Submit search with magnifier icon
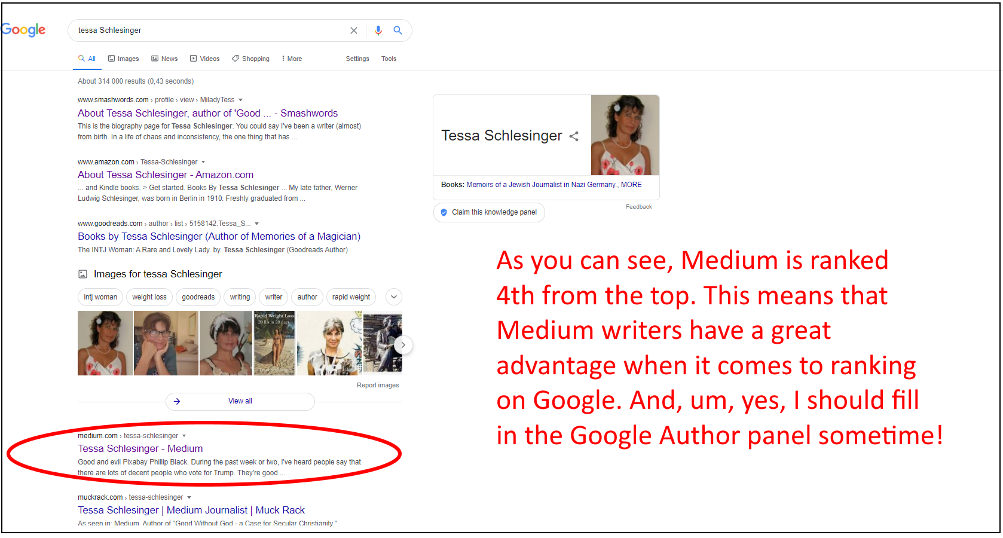Screen dimensions: 1003x538 (x=397, y=30)
